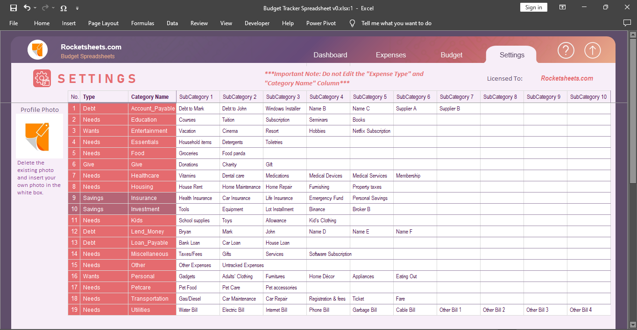The width and height of the screenshot is (637, 330).
Task: Open the Comments speech bubble icon
Action: pyautogui.click(x=627, y=23)
